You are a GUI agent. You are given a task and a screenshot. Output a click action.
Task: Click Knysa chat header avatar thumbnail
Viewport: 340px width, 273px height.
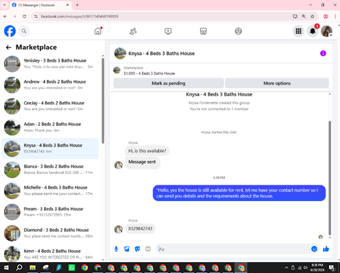coord(120,54)
